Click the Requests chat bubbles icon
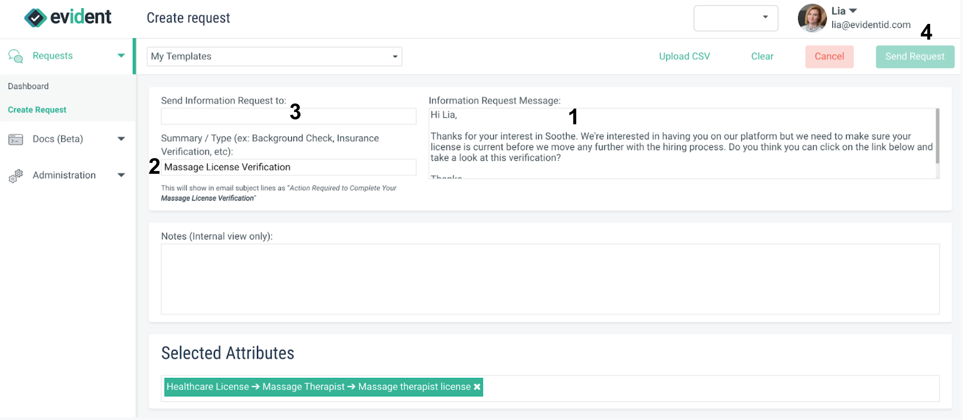This screenshot has height=420, width=965. pos(16,56)
